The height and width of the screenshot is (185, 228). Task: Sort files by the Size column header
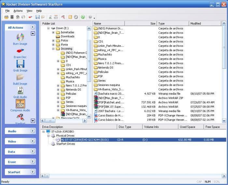tap(141, 23)
